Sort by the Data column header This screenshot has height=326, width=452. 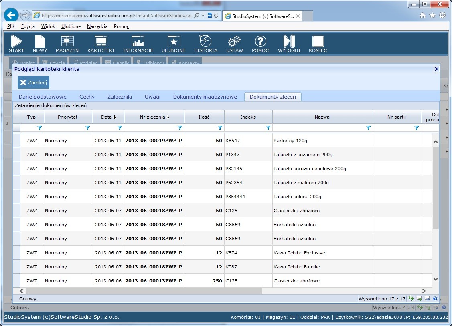click(108, 117)
